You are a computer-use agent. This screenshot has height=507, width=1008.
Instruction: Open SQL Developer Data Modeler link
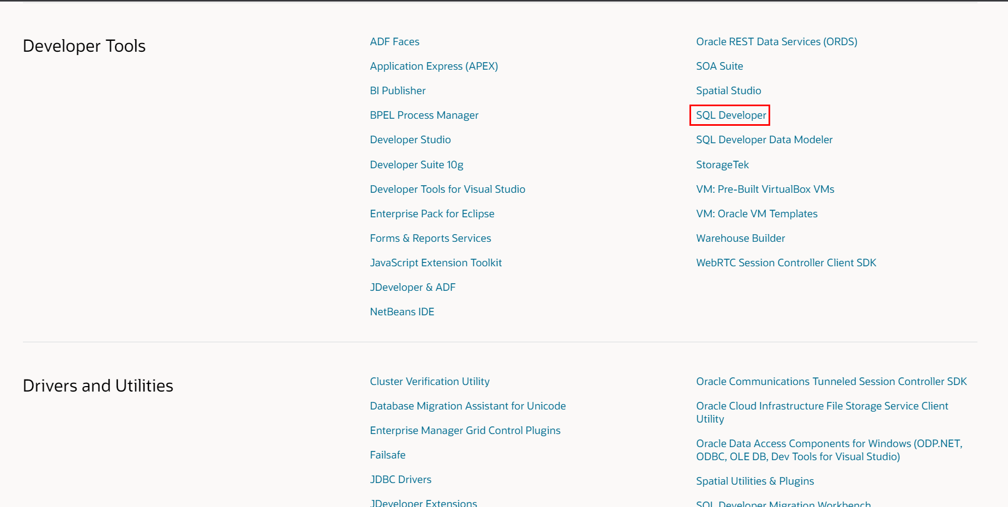tap(764, 140)
